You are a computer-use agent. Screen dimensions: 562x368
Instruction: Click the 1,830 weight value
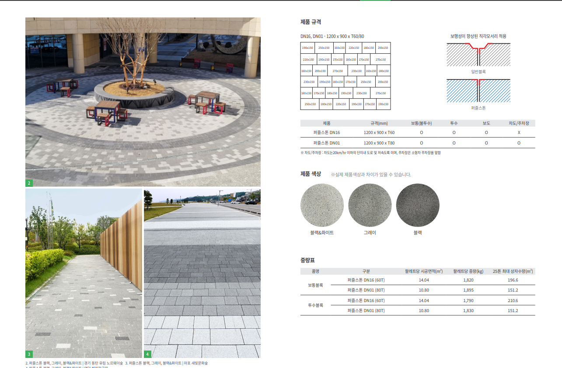point(468,310)
